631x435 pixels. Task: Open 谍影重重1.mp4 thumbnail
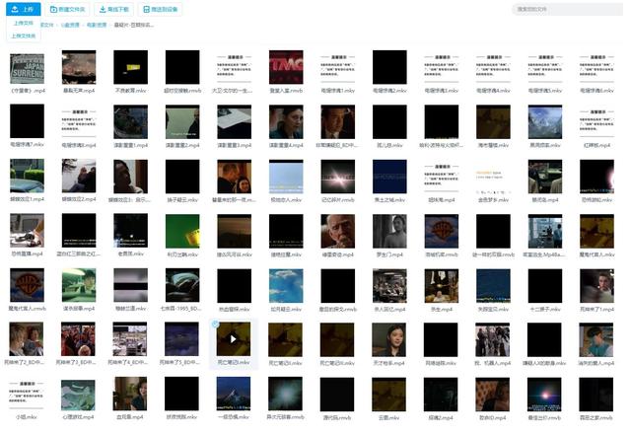(x=131, y=122)
